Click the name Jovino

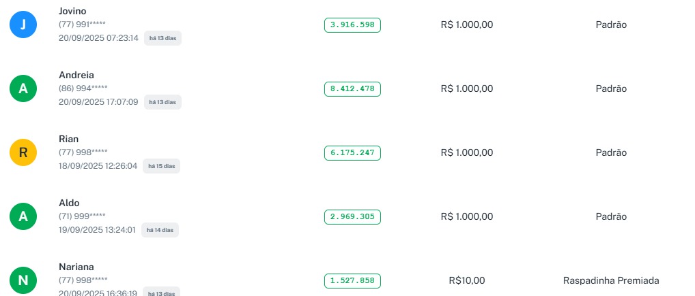[72, 11]
